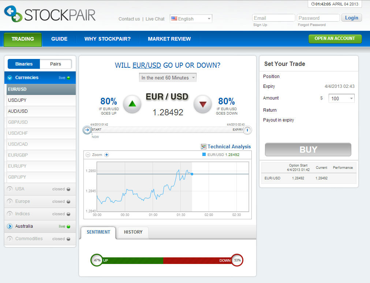Click the green UP sentiment bar
This screenshot has width=370, height=283.
pyautogui.click(x=133, y=260)
